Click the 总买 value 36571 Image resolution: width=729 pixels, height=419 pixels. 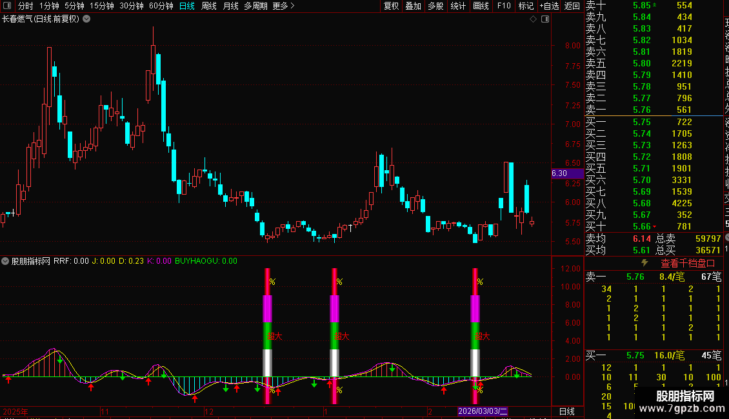[708, 250]
